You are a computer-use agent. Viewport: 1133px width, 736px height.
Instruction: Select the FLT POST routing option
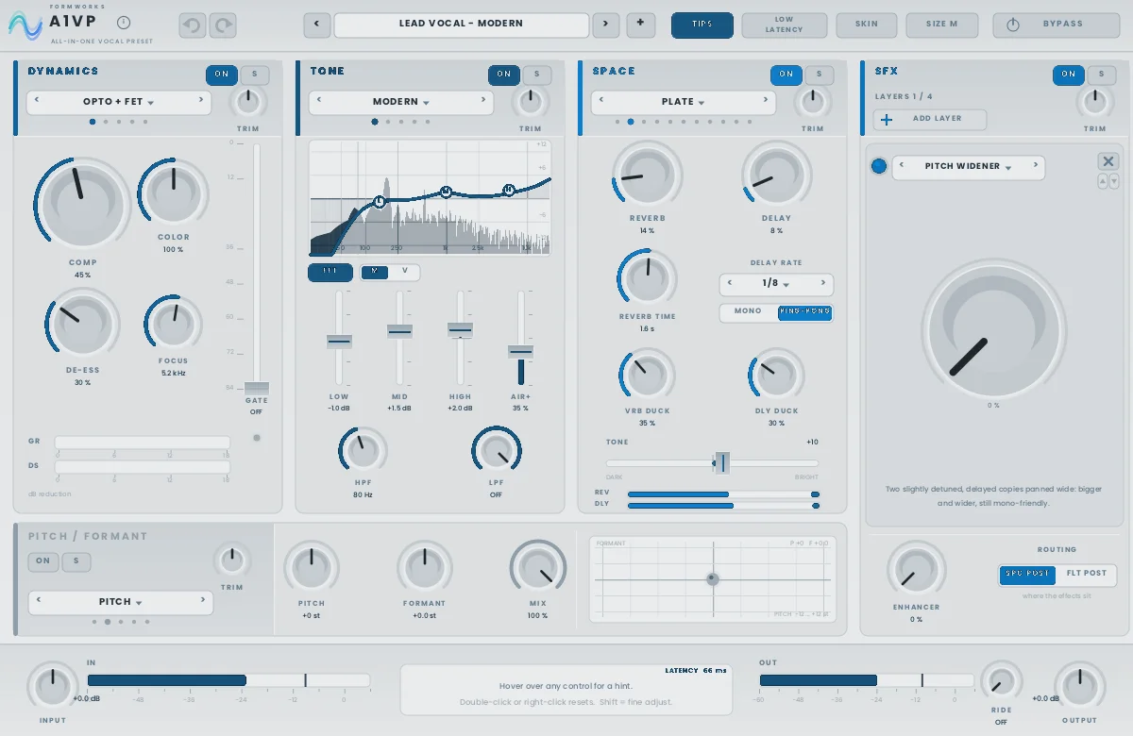point(1087,574)
